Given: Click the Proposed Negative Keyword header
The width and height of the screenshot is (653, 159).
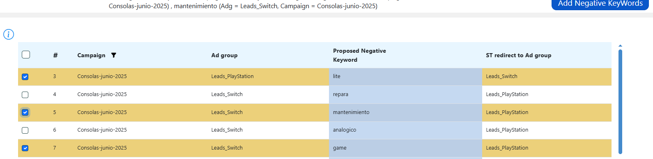Looking at the screenshot, I should 359,55.
